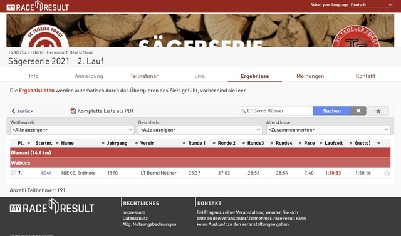Click the LT Bernd Hübner search field
The width and height of the screenshot is (401, 236).
(276, 111)
